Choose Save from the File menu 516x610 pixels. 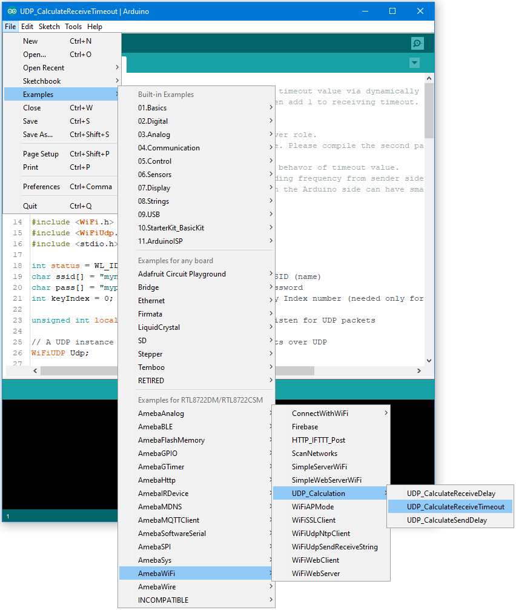[x=62, y=121]
